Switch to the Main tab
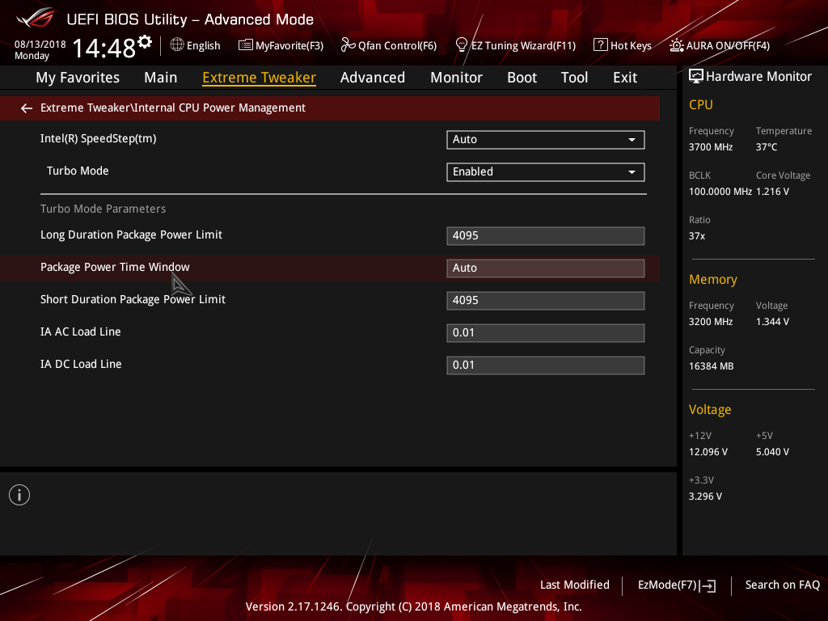828x621 pixels. [161, 78]
